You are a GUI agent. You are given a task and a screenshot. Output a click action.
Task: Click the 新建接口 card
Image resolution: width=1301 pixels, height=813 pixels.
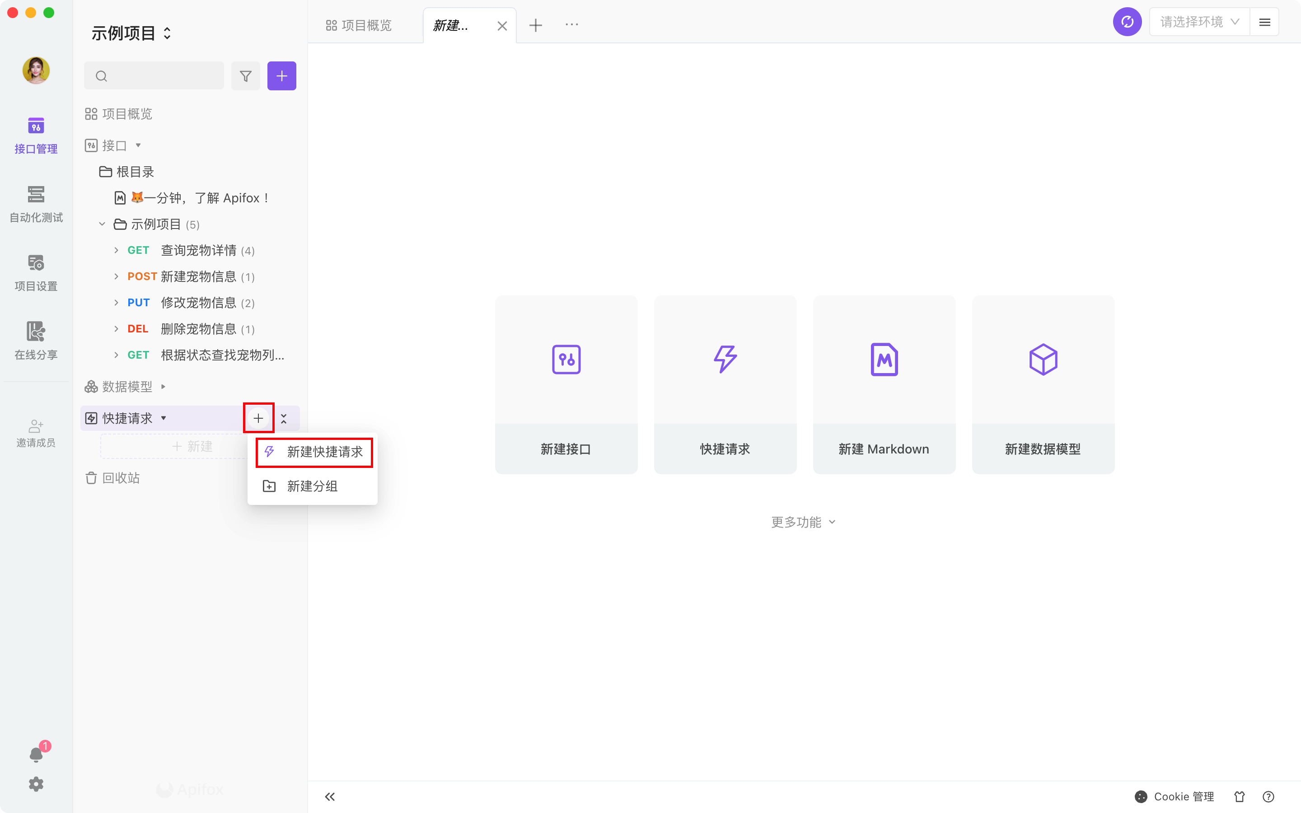(x=566, y=384)
